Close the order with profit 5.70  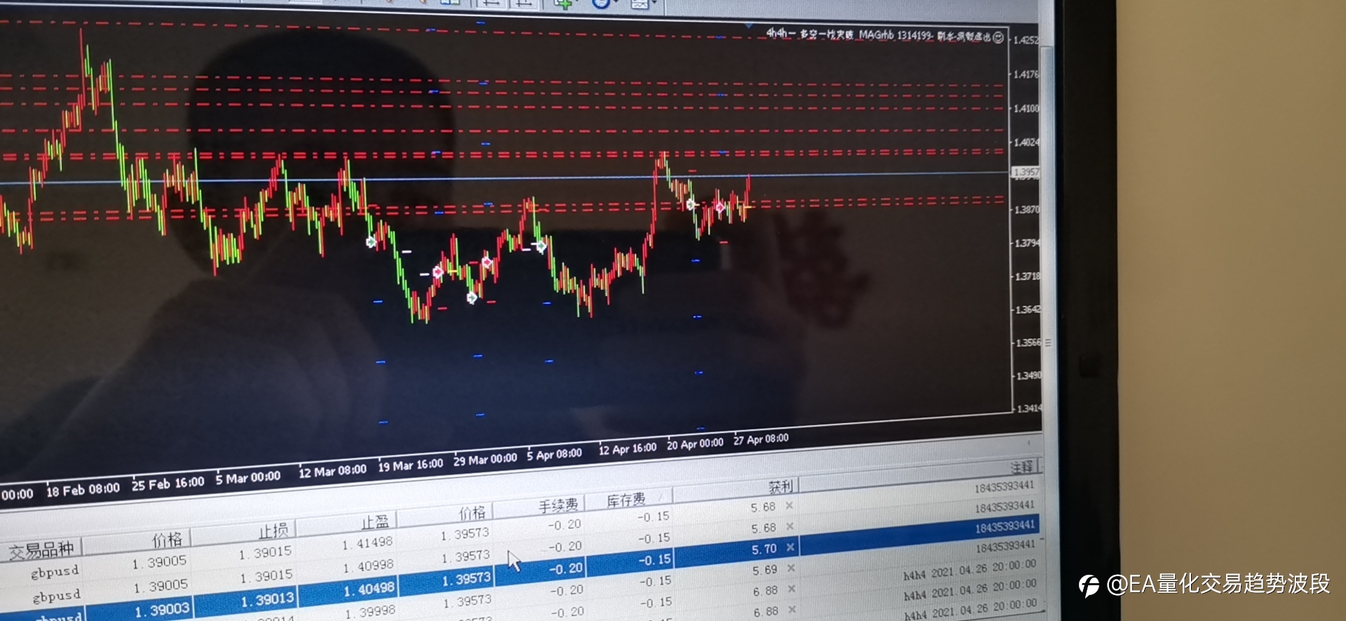point(790,547)
